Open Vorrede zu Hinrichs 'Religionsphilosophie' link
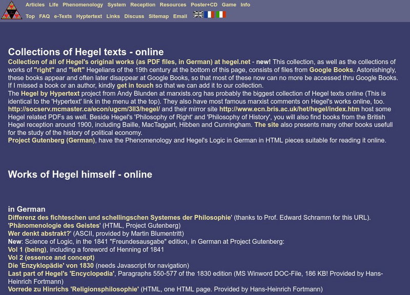 pyautogui.click(x=73, y=289)
